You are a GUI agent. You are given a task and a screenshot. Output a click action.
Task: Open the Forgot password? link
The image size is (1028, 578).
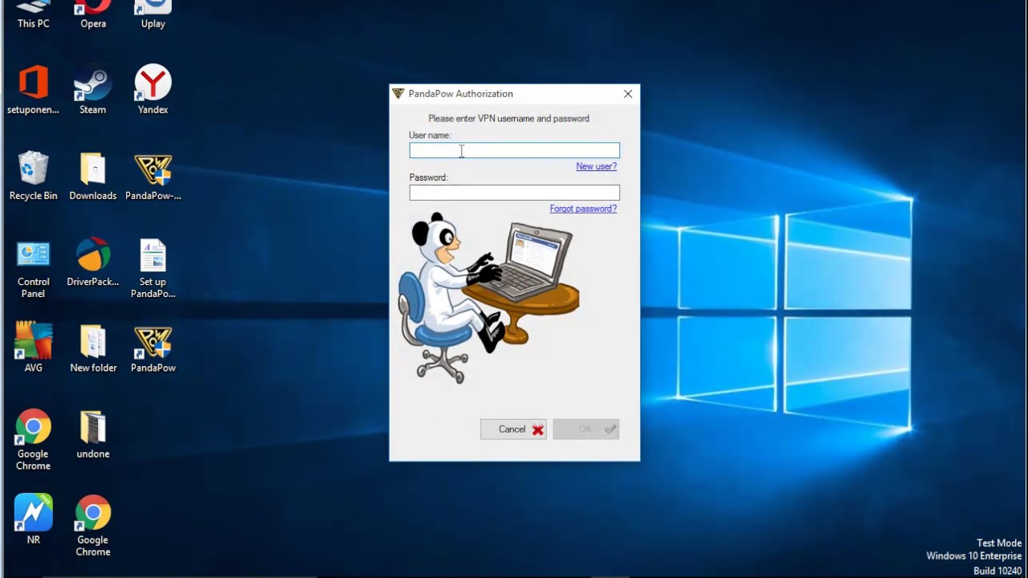pyautogui.click(x=583, y=209)
